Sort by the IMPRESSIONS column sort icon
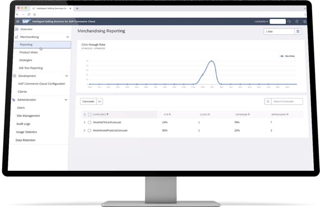 coord(288,114)
